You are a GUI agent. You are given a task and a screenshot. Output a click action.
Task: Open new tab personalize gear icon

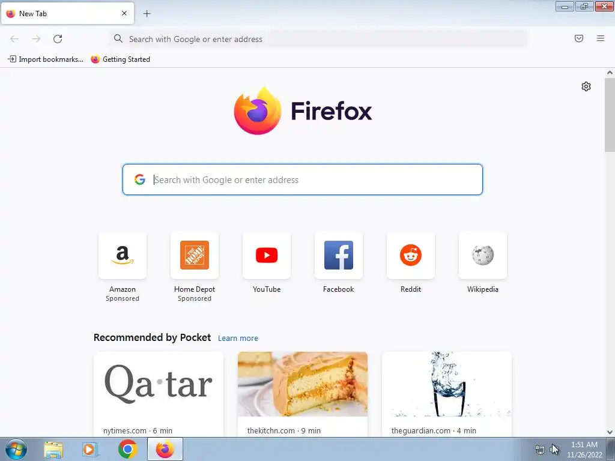[x=586, y=86]
